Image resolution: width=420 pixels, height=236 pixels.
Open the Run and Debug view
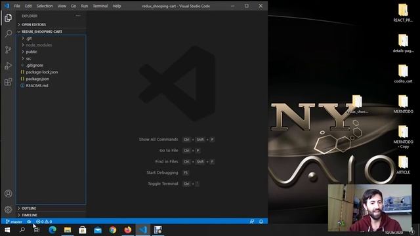(8, 66)
